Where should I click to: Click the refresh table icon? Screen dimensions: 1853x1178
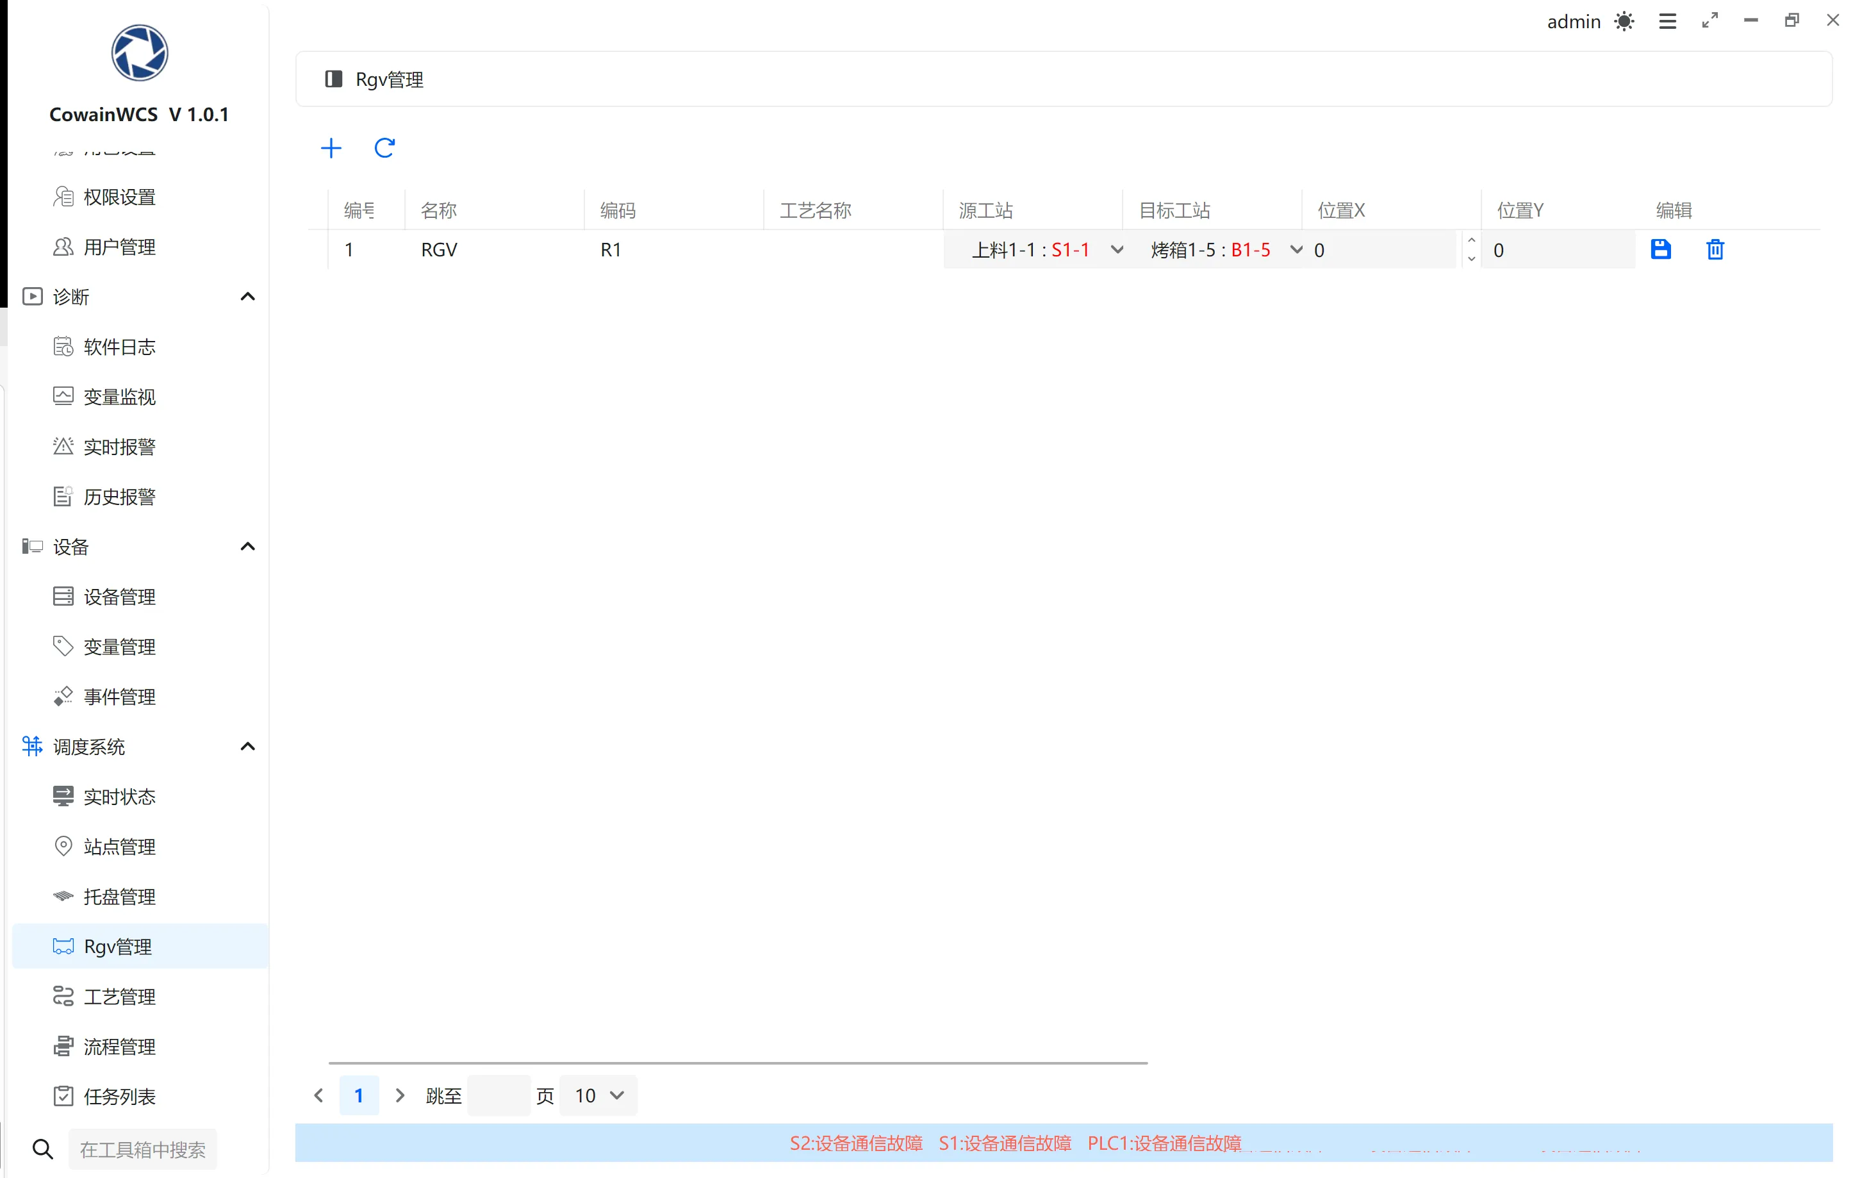click(x=384, y=148)
